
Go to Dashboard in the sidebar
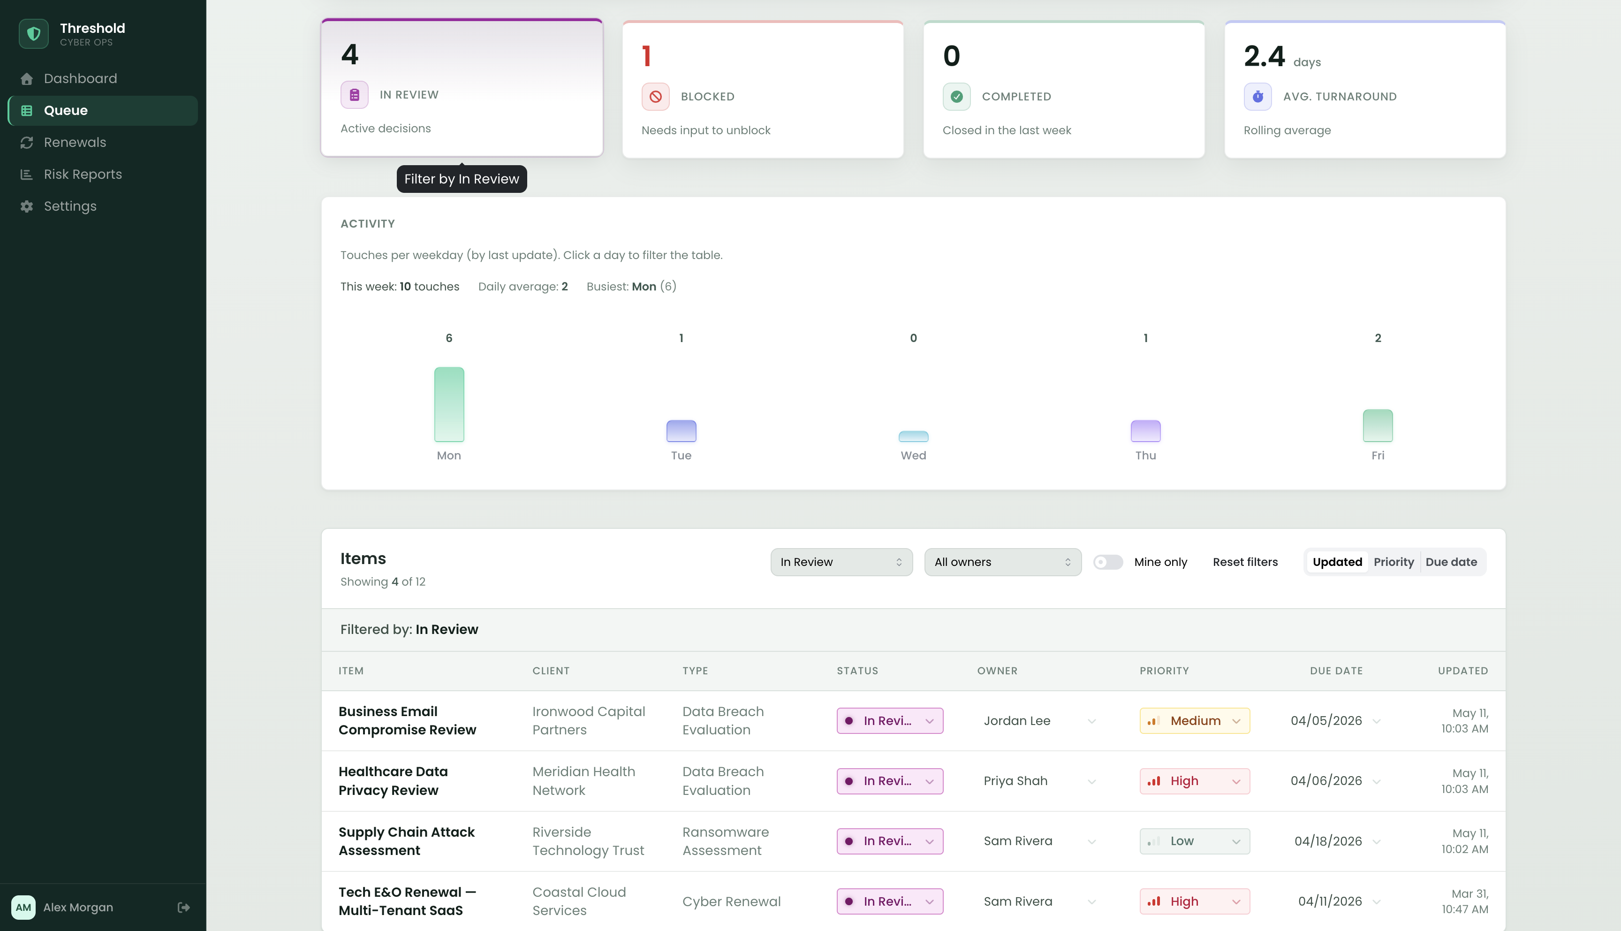tap(103, 79)
